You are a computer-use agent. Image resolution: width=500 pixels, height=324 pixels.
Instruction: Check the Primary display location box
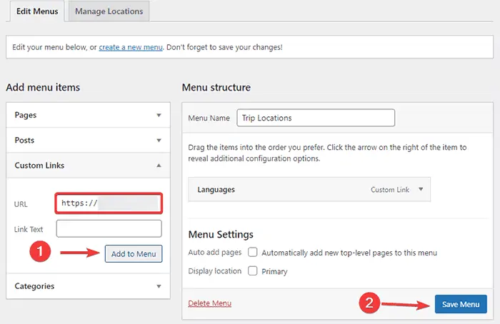[x=252, y=271]
